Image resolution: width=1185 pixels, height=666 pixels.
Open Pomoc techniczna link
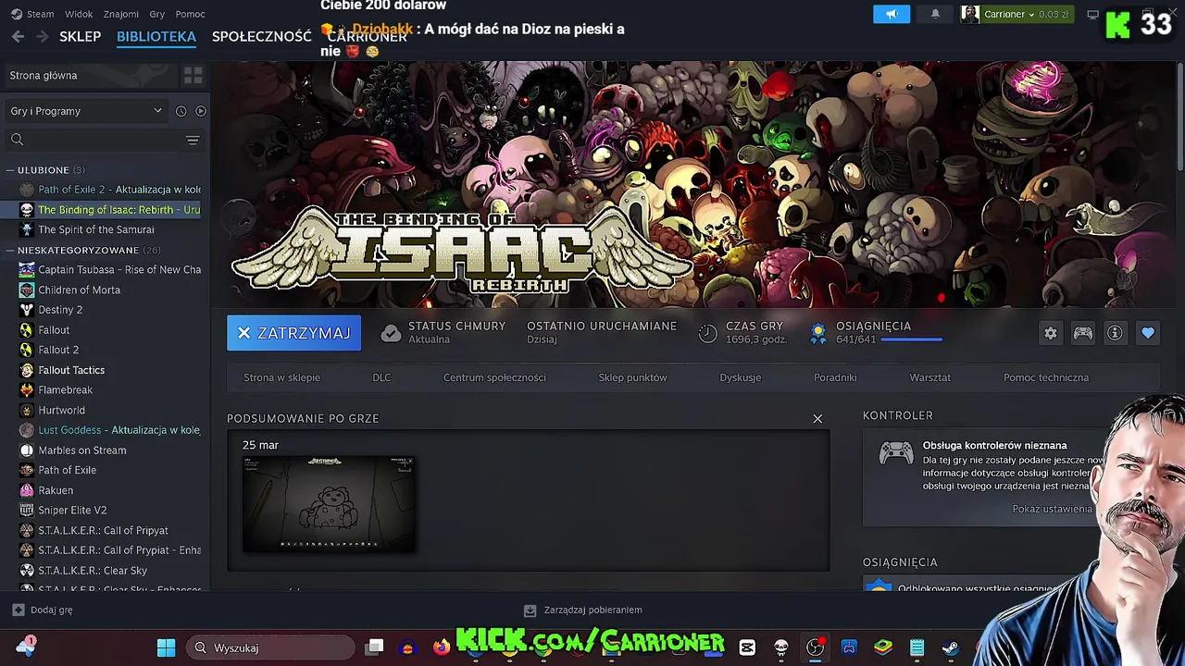[x=1046, y=377]
